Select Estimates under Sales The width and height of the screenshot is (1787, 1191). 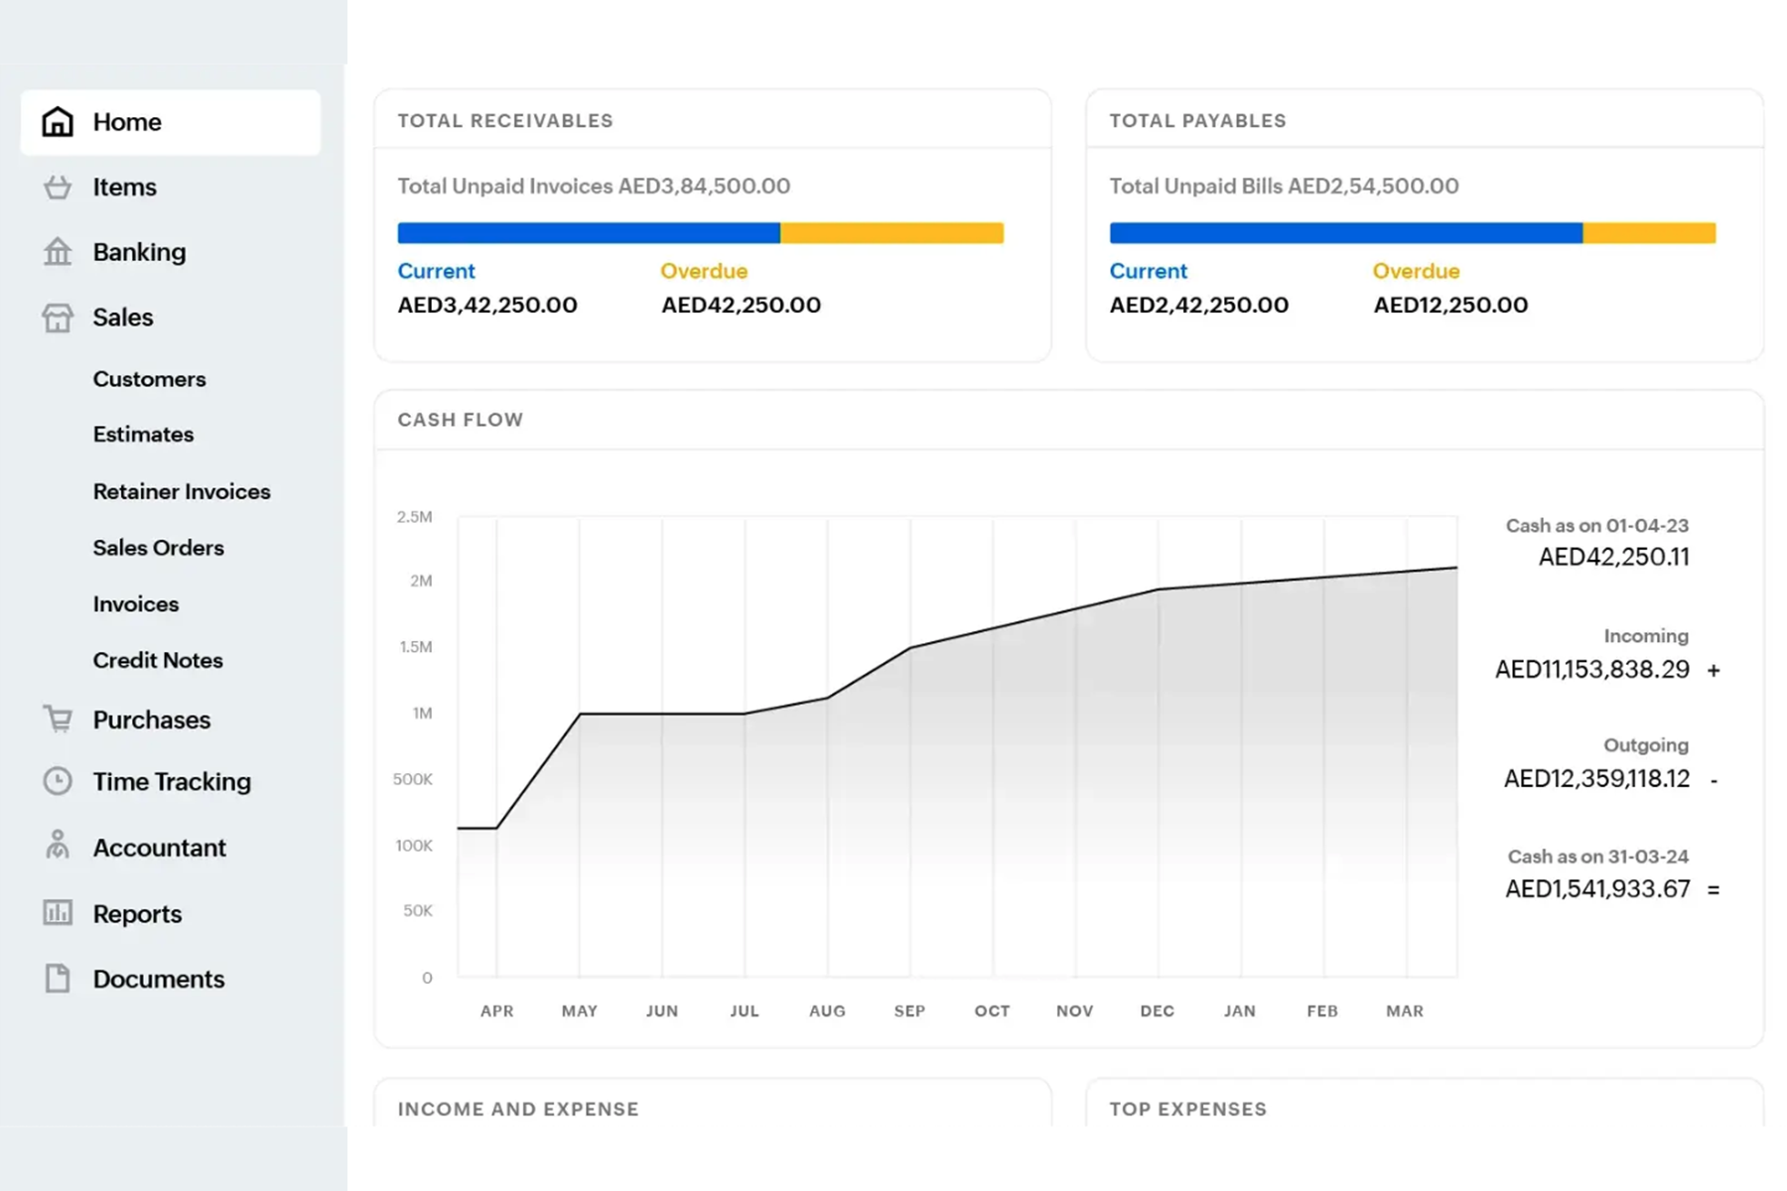(144, 435)
